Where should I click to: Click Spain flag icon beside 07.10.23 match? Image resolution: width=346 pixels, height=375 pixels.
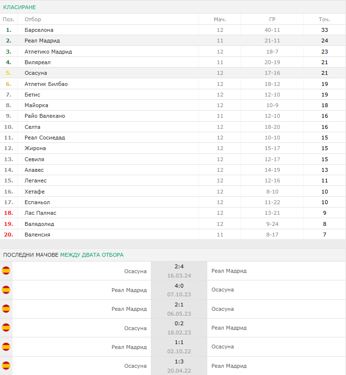coord(6,290)
